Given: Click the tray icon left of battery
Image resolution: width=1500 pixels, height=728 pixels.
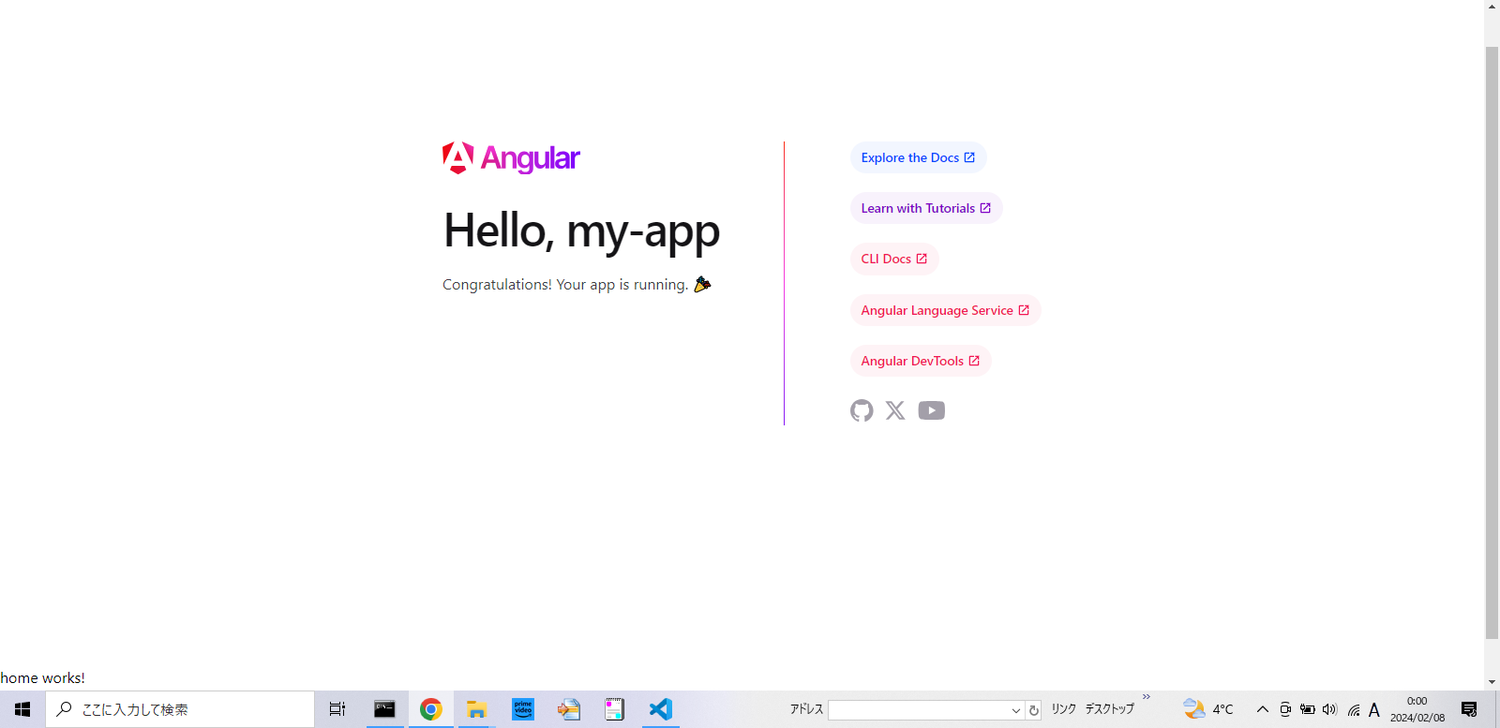Looking at the screenshot, I should (1285, 709).
